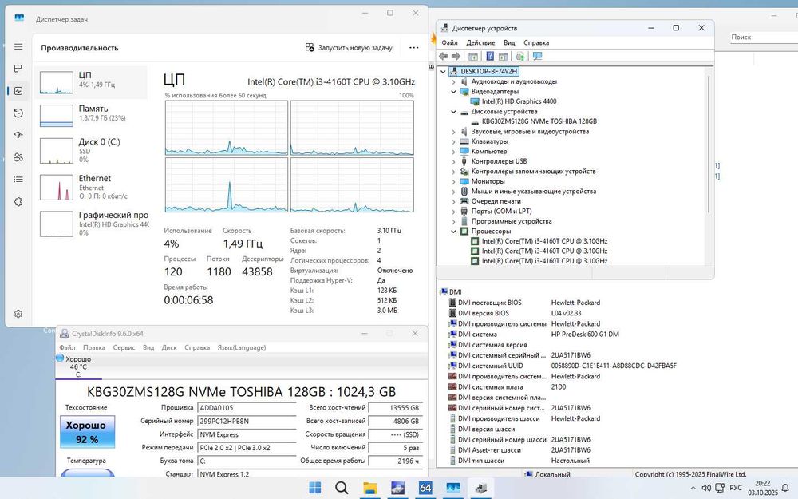Click Scan for hardware changes icon
Screen dimensions: 798x499
[519, 56]
